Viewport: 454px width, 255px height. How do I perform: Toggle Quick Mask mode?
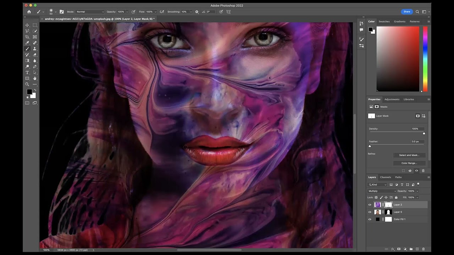[27, 103]
